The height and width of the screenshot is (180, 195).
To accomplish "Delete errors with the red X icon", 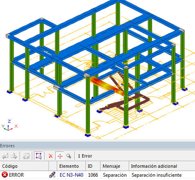I will [51, 156].
